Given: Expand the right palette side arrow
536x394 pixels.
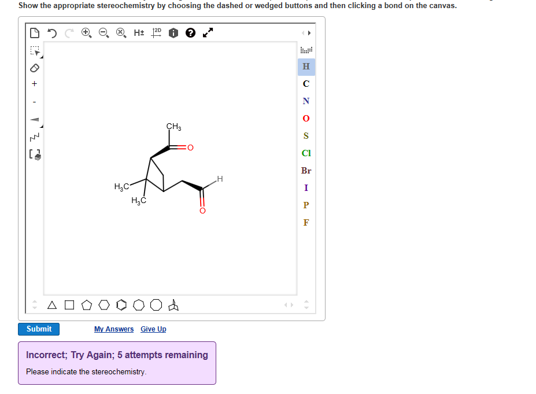Looking at the screenshot, I should coord(310,33).
